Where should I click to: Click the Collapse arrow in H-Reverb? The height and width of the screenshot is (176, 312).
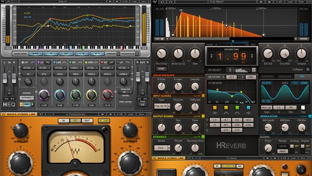point(308,69)
